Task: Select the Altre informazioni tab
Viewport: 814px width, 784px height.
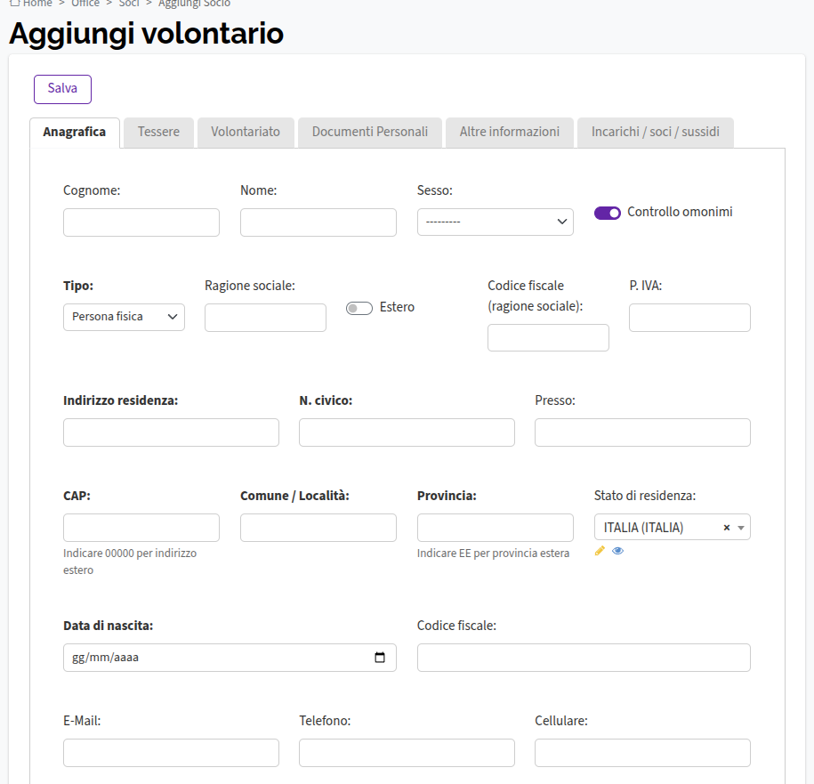Action: [x=510, y=133]
